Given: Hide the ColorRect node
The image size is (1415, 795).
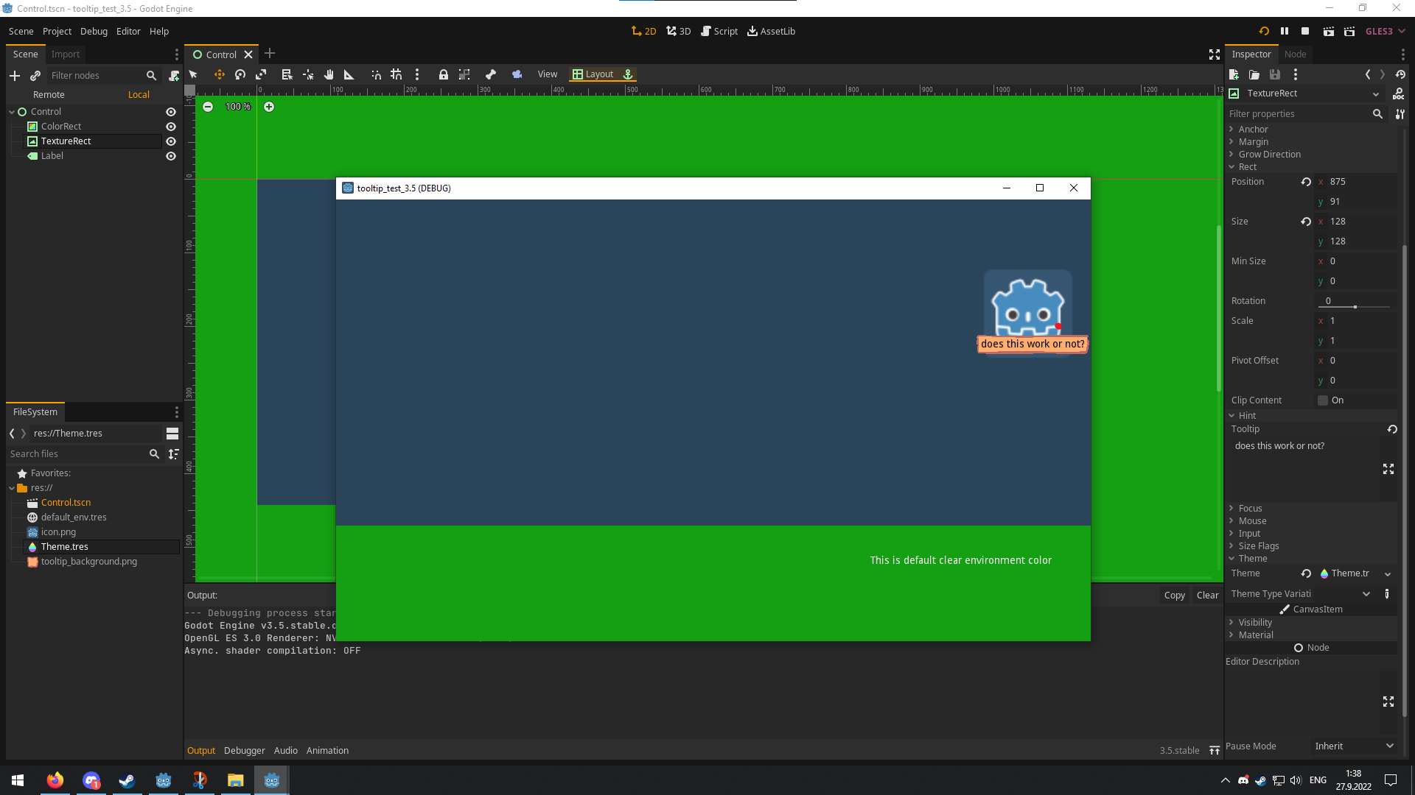Looking at the screenshot, I should tap(170, 126).
